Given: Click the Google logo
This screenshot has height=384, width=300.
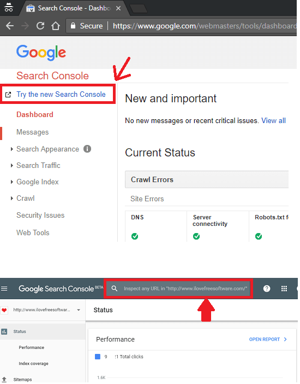Looking at the screenshot, I should pyautogui.click(x=41, y=53).
